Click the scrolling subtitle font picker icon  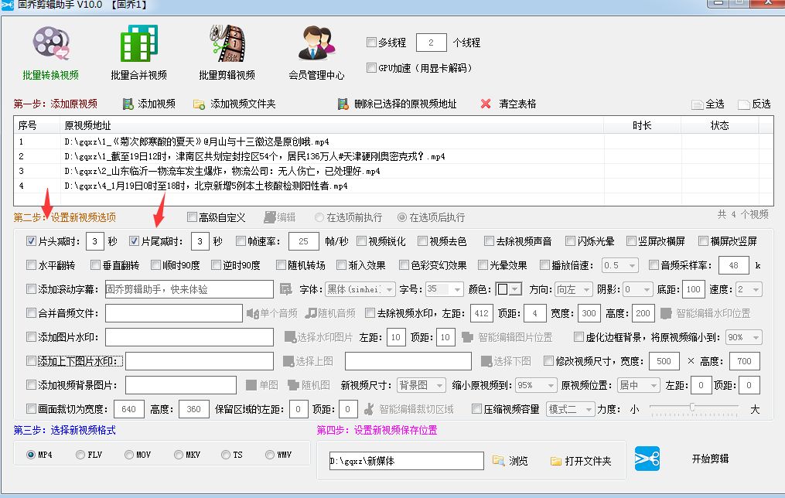pyautogui.click(x=285, y=289)
